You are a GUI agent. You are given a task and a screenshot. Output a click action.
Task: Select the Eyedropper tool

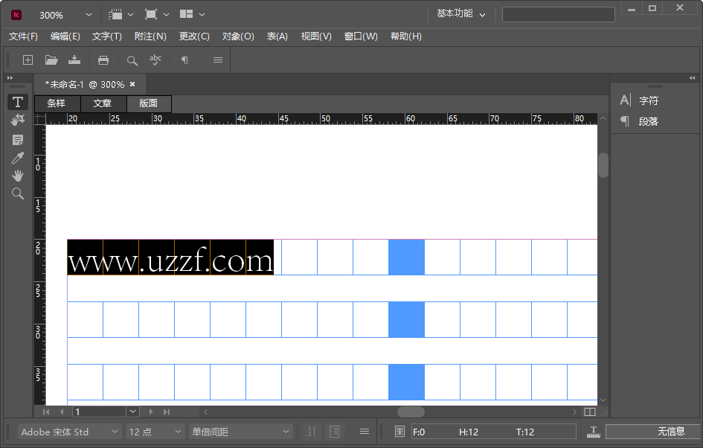(17, 158)
